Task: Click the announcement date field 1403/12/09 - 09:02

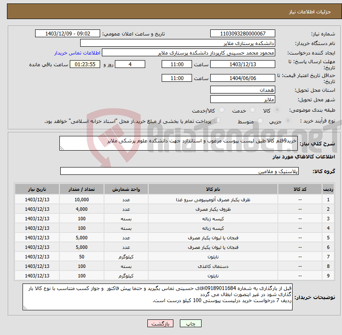Action: [x=67, y=34]
